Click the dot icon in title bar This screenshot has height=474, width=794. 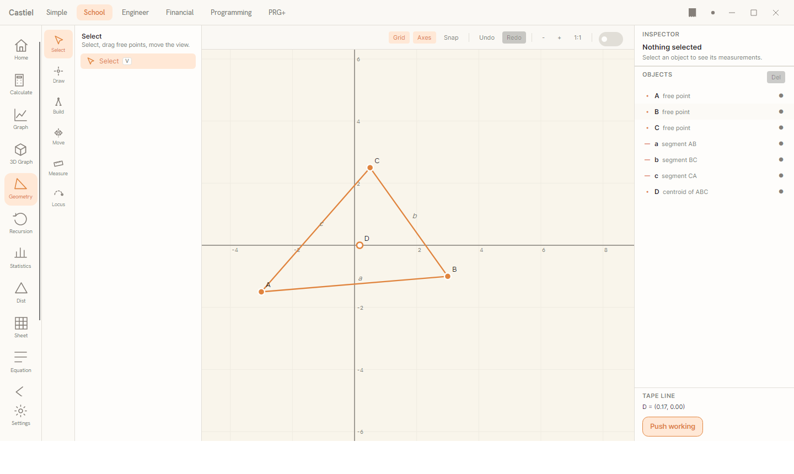[713, 13]
